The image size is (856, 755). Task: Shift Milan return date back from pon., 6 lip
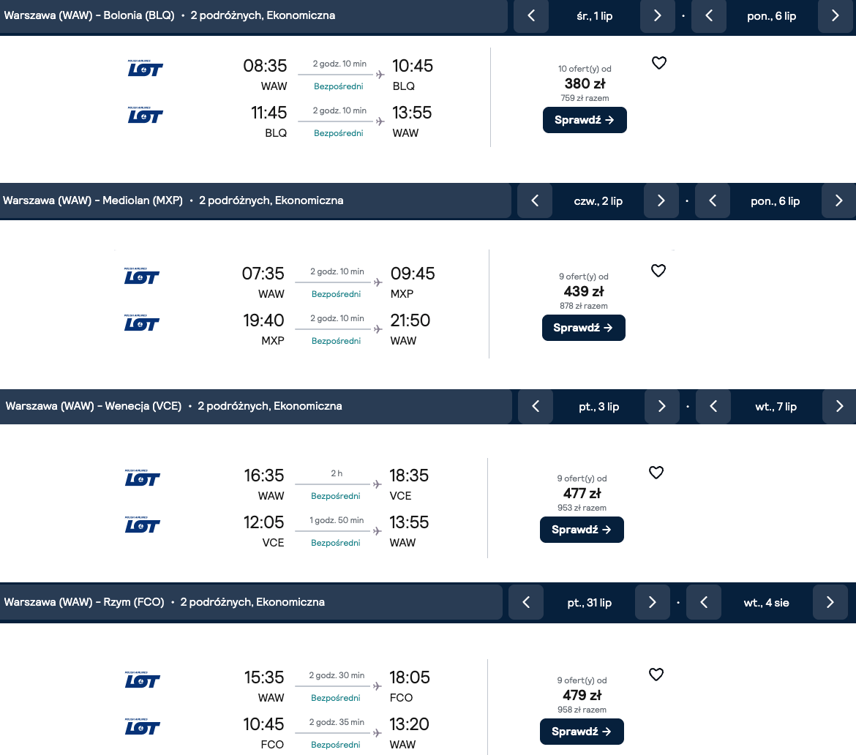tap(713, 200)
